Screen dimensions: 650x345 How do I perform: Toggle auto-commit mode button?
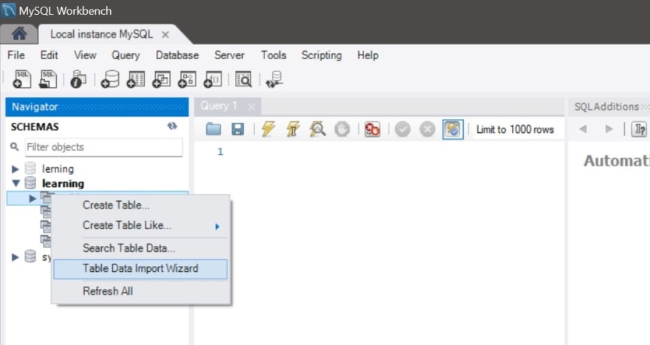pos(453,129)
